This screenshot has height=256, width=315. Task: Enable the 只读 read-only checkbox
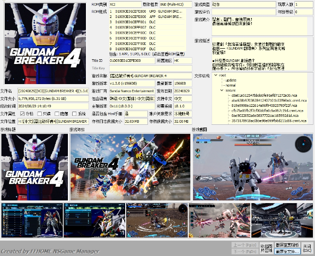(x=40, y=114)
